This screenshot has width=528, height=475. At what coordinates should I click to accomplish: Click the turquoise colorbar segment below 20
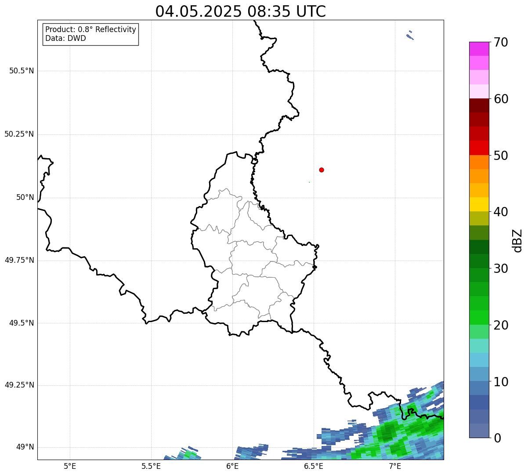pyautogui.click(x=479, y=346)
